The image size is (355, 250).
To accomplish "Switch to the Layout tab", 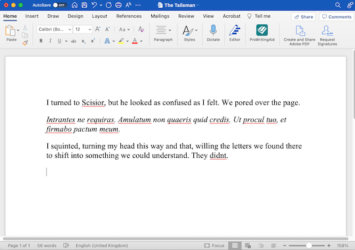I will (x=99, y=16).
